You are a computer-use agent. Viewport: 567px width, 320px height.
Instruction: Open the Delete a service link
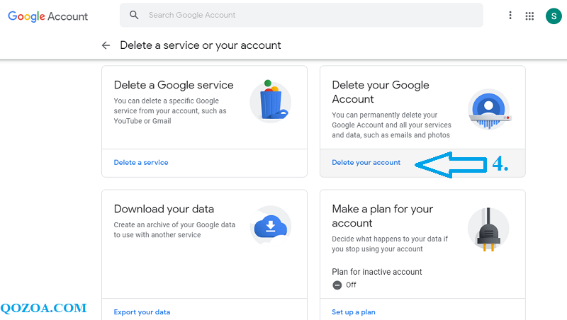(x=141, y=162)
